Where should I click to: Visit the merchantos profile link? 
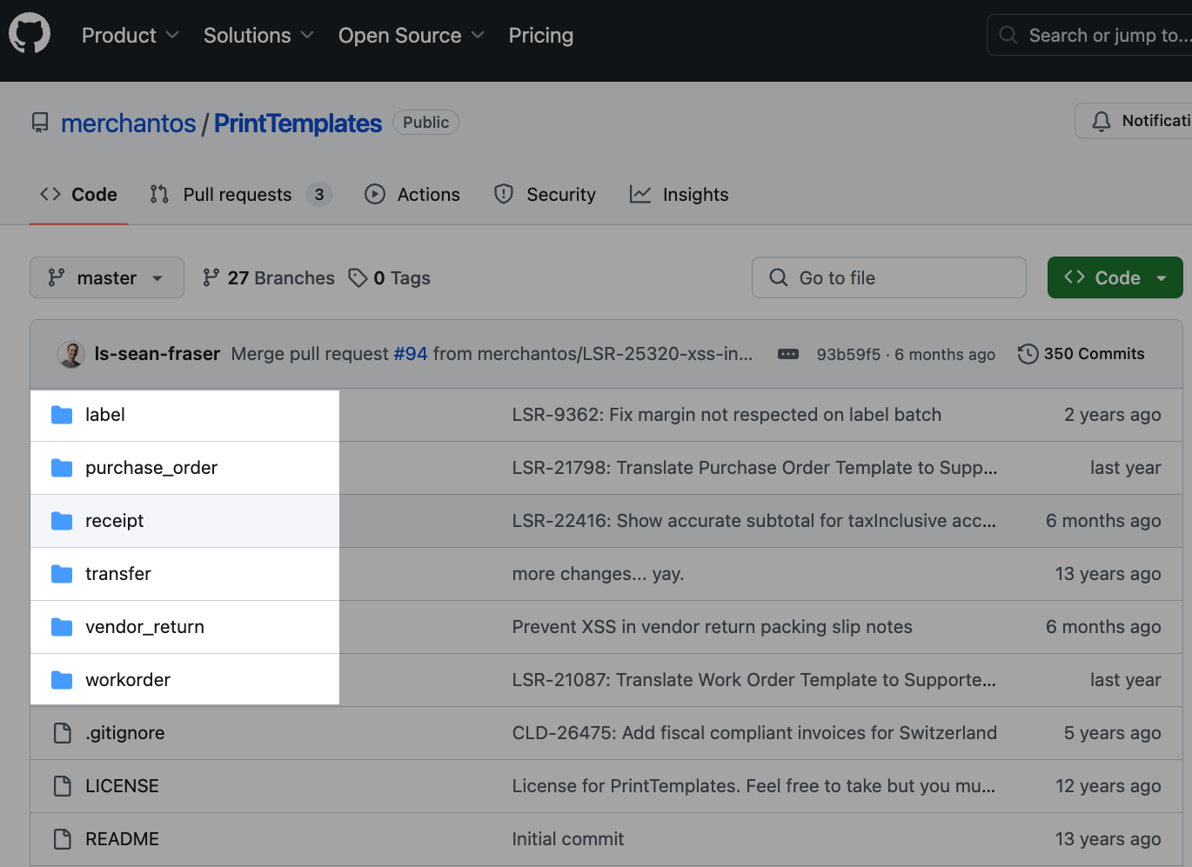(128, 123)
